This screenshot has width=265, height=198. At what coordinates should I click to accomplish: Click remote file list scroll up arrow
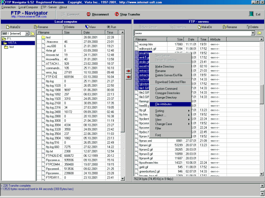coord(261,40)
